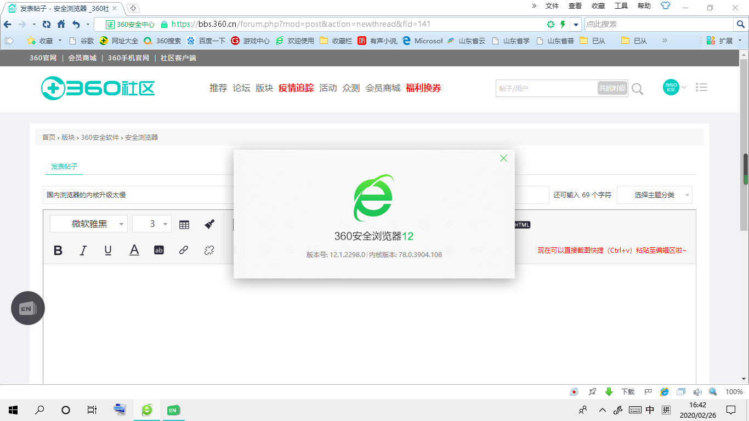Open the 扩展 extensions button
Screen dimensions: 749x421
tap(719, 41)
